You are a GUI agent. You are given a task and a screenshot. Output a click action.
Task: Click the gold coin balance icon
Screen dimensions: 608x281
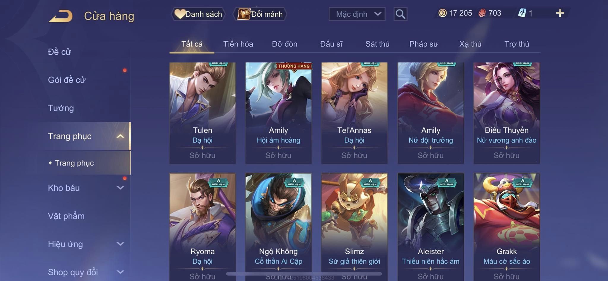442,13
